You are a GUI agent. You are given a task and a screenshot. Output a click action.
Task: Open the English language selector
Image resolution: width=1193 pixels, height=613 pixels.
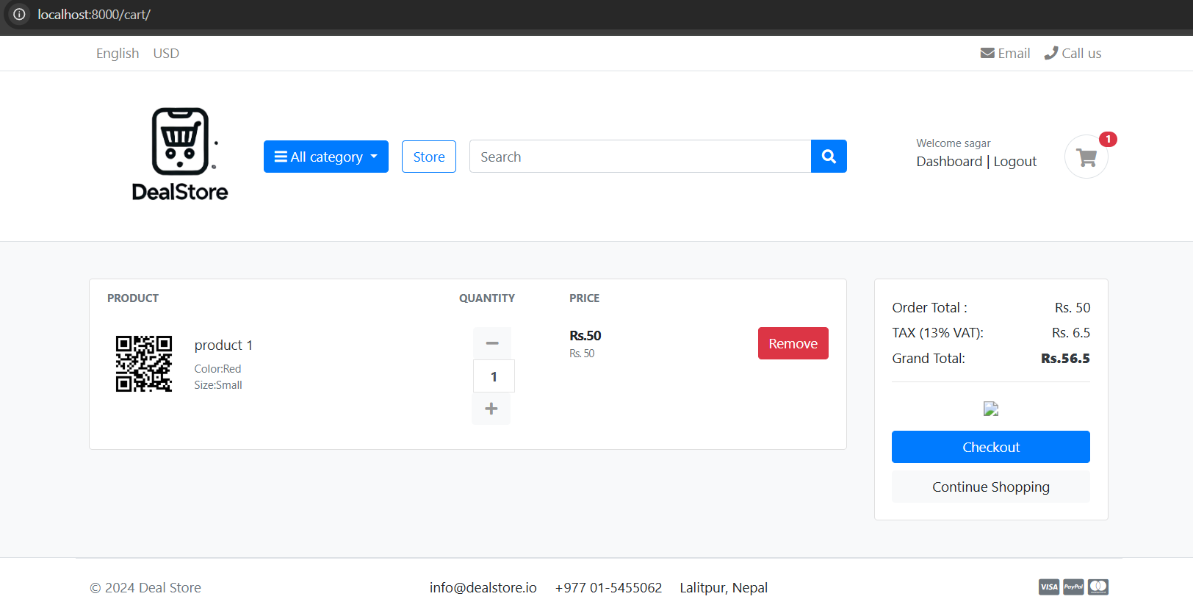pyautogui.click(x=118, y=54)
